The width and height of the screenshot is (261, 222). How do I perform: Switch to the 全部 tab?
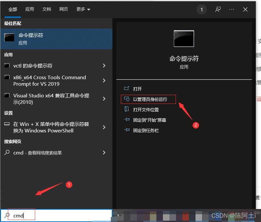(13, 9)
